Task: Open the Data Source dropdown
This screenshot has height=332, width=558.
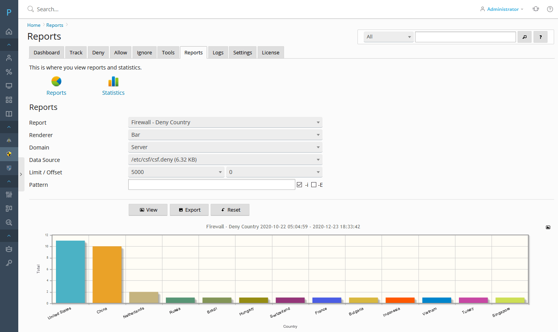Action: point(225,160)
